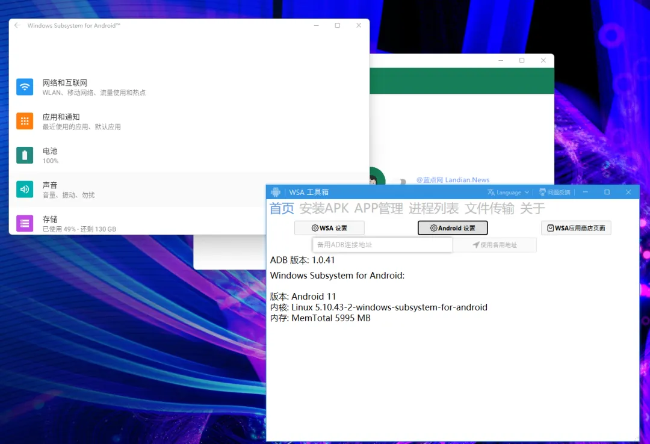Minimize the Windows Subsystem for Android window
This screenshot has height=444, width=650.
coord(317,25)
